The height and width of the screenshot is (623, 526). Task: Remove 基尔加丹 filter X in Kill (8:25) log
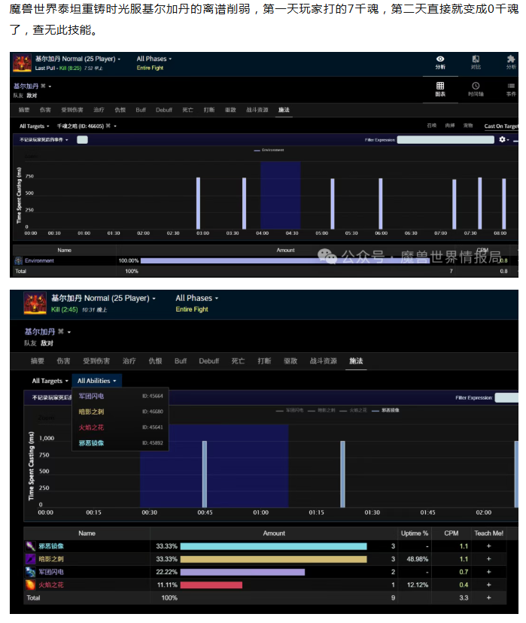(x=44, y=86)
